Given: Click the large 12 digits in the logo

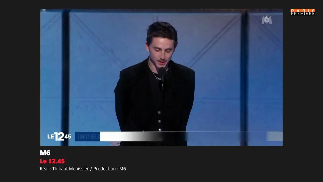Looking at the screenshot, I should [59, 136].
